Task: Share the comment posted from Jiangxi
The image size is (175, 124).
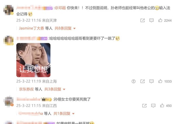Action: (x=144, y=106)
